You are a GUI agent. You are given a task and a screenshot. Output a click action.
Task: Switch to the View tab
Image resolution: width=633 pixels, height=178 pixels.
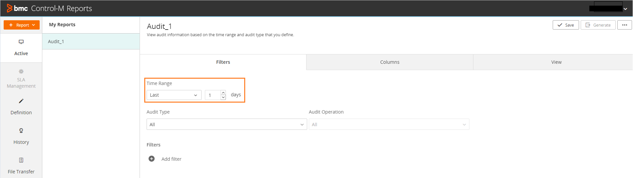click(556, 62)
